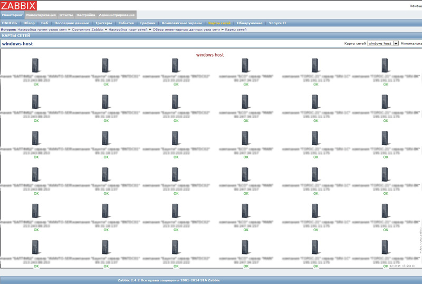Click topmost-row server icon labeled SRV-BK
The image size is (422, 284).
pyautogui.click(x=385, y=65)
